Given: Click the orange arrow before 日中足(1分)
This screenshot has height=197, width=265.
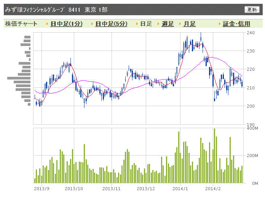Looking at the screenshot, I should point(47,24).
